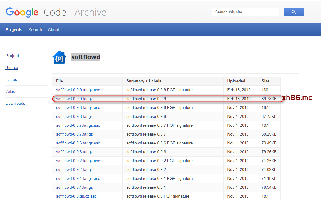Open the Projects tab in navigation
The width and height of the screenshot is (321, 200).
14,30
